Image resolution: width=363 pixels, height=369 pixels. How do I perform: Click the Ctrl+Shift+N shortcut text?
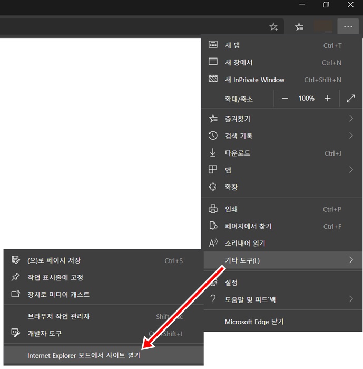point(322,80)
